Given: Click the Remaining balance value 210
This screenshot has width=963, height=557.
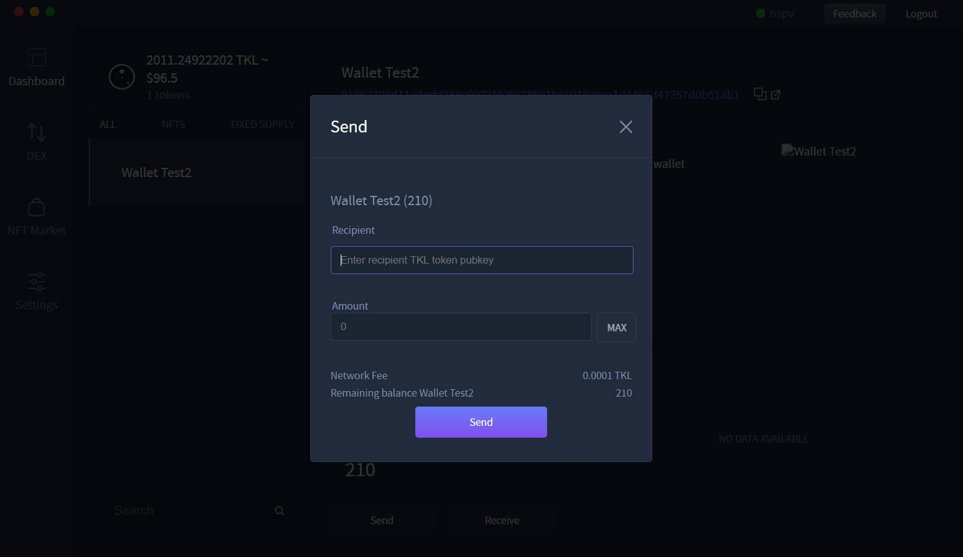Looking at the screenshot, I should pyautogui.click(x=624, y=393).
